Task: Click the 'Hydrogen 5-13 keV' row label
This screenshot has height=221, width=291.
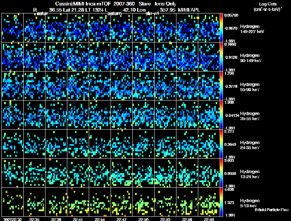Action: click(250, 203)
